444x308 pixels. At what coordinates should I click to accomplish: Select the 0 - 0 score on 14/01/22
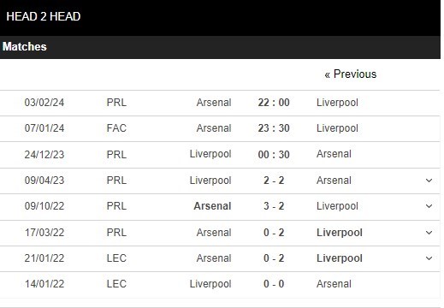coord(274,284)
